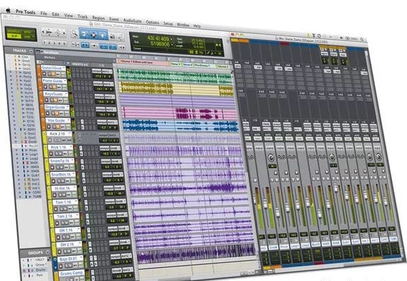Image resolution: width=407 pixels, height=281 pixels.
Task: Open the main counter format dropdown arrow
Action: (172, 39)
